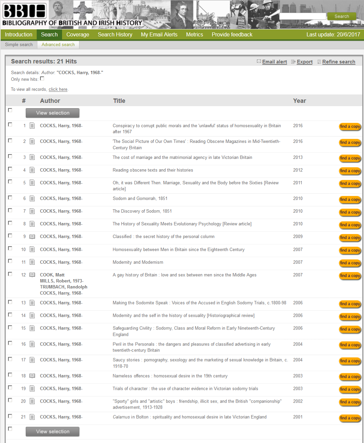Open the article record icon for result 1

pyautogui.click(x=32, y=126)
